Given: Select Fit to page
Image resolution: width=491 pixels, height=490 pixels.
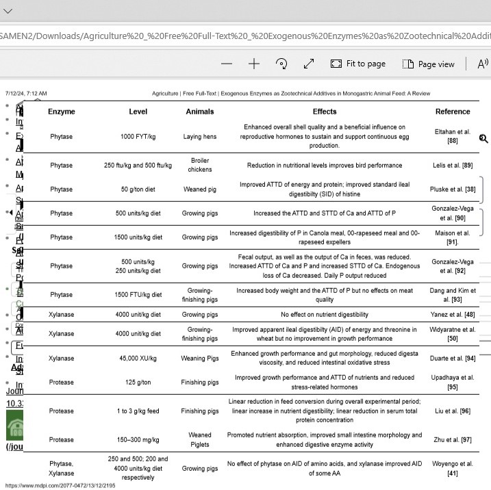Looking at the screenshot, I should (x=358, y=64).
